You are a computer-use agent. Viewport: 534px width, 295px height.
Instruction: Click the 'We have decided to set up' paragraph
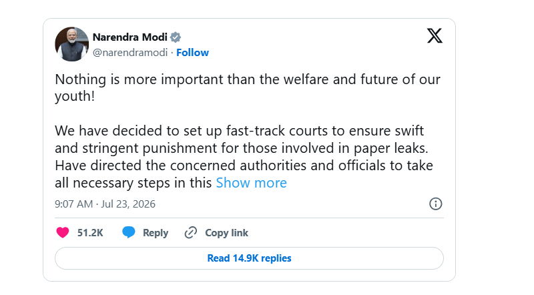point(244,157)
